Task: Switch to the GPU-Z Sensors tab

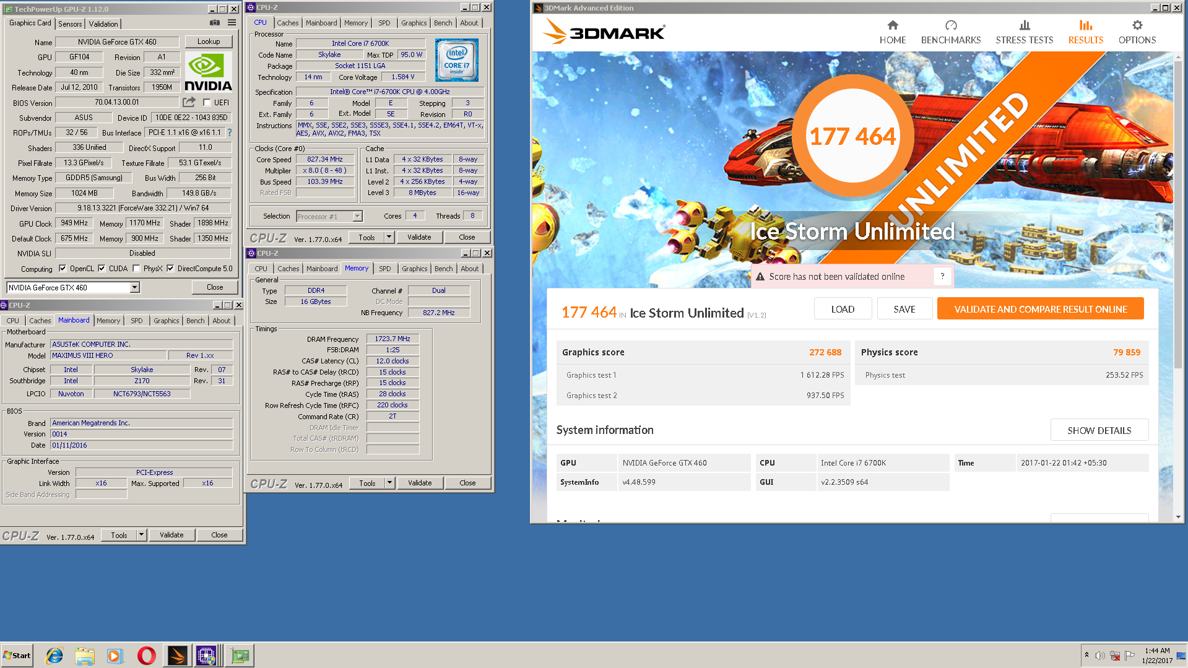Action: [70, 24]
